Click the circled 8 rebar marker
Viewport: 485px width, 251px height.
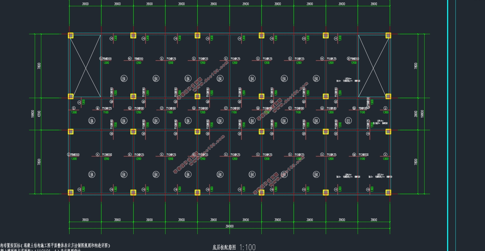tap(98, 108)
